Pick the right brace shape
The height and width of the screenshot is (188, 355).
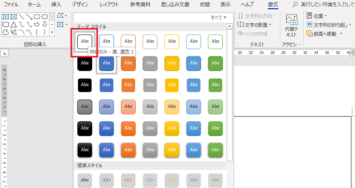pyautogui.click(x=45, y=32)
